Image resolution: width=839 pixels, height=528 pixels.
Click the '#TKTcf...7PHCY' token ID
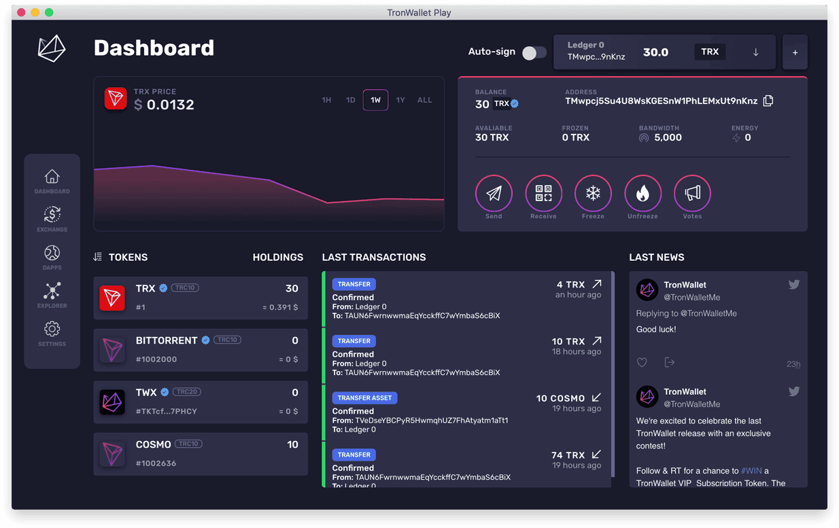click(x=167, y=411)
